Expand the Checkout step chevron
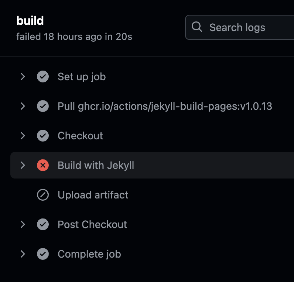294x282 pixels. [x=23, y=136]
